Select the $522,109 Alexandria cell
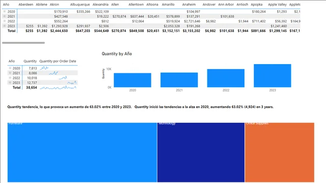This screenshot has width=326, height=183. (102, 12)
